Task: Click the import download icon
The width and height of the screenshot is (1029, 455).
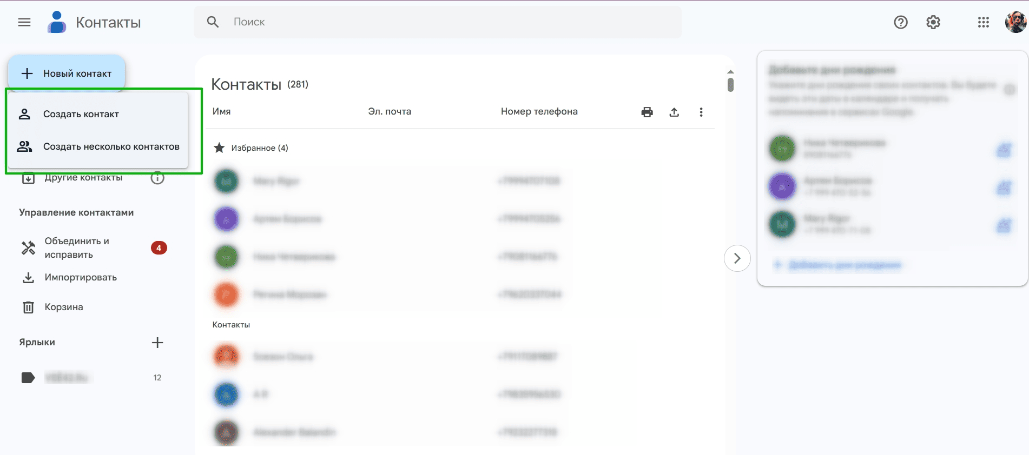Action: click(x=28, y=278)
